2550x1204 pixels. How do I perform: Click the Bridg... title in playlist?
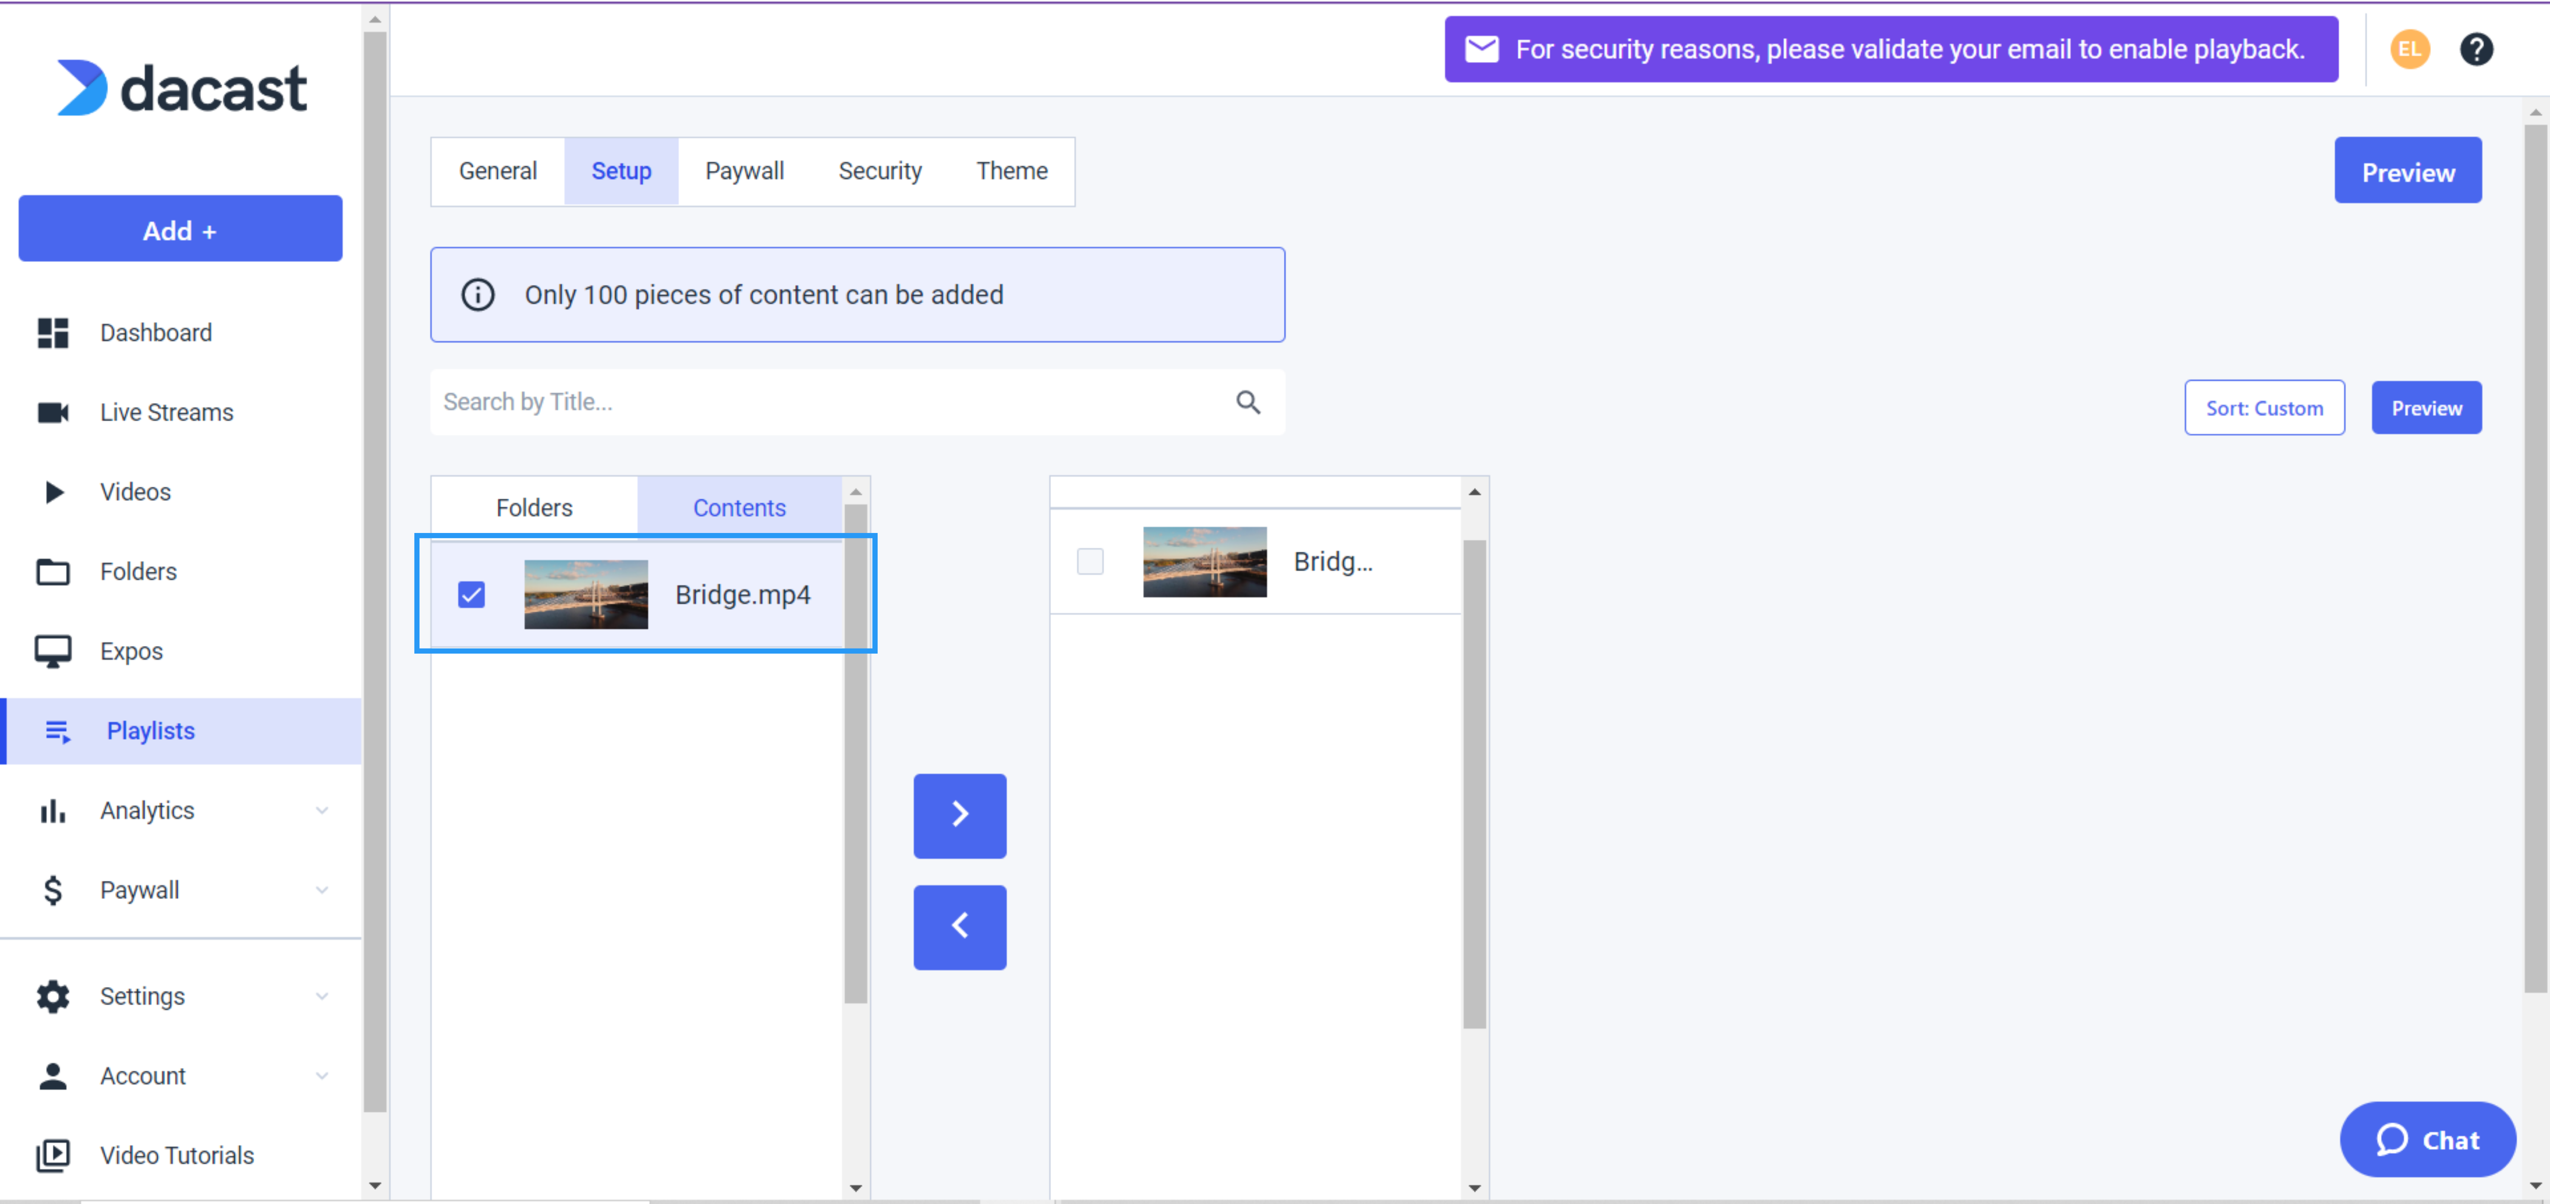[1332, 562]
